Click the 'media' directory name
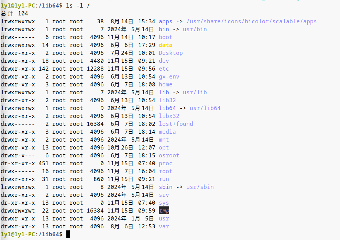 click(x=167, y=132)
